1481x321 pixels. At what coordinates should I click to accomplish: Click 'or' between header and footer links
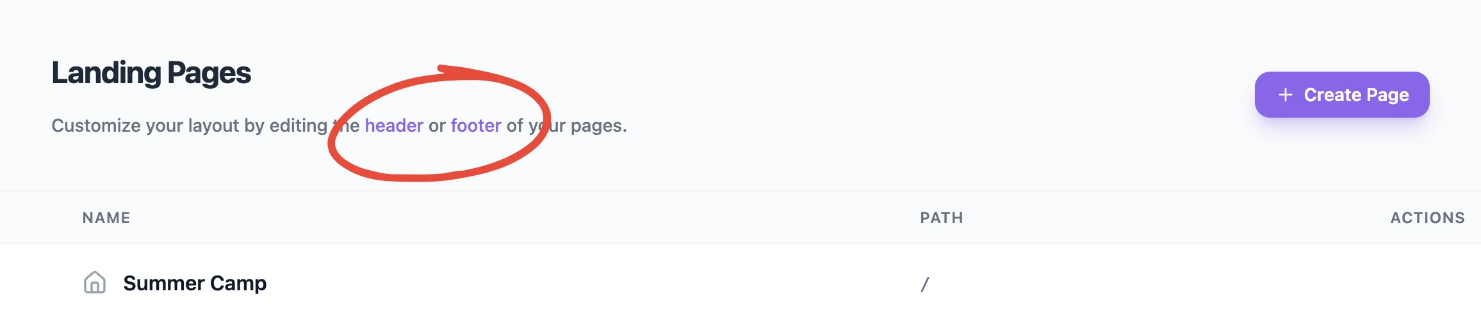click(437, 126)
